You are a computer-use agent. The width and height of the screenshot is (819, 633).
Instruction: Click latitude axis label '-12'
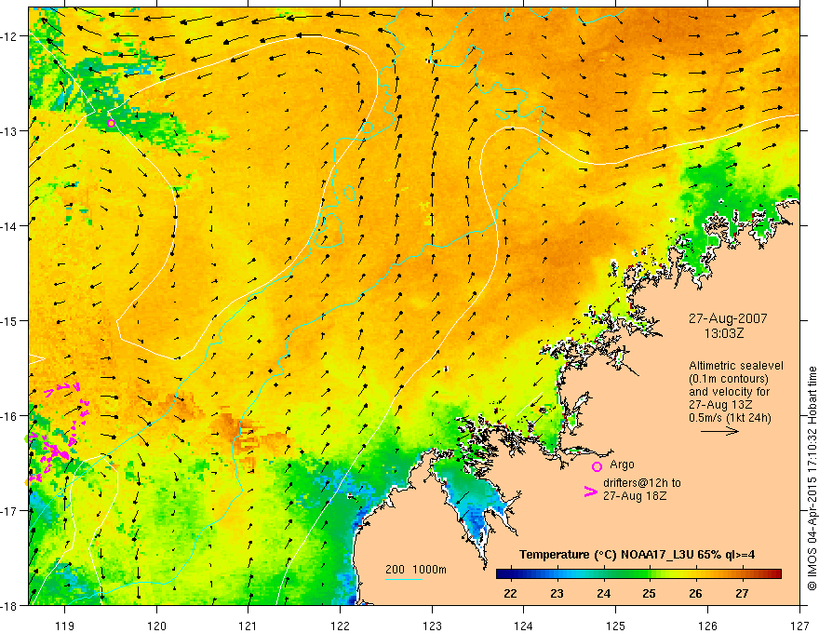tap(10, 36)
